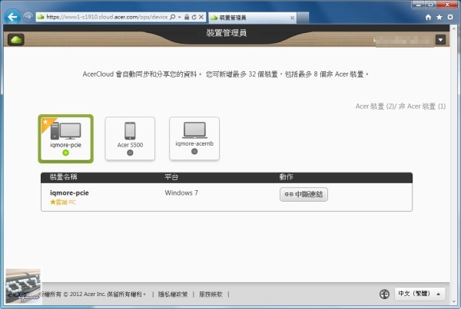The image size is (461, 309).
Task: Open a new blank tab
Action: [x=303, y=18]
